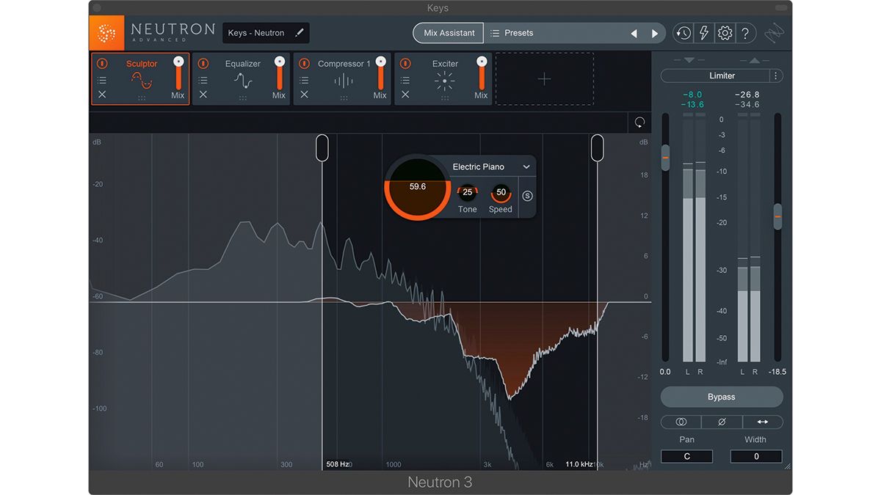
Task: Click the input gain value 0.0
Action: point(665,372)
